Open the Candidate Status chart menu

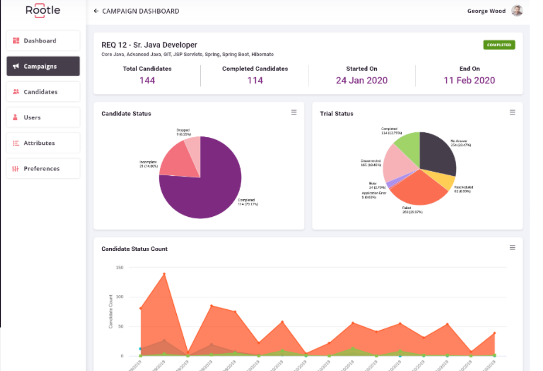click(294, 113)
